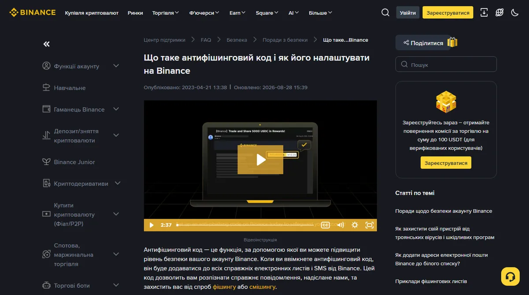Select Binance Junior in sidebar
The width and height of the screenshot is (529, 295).
75,162
